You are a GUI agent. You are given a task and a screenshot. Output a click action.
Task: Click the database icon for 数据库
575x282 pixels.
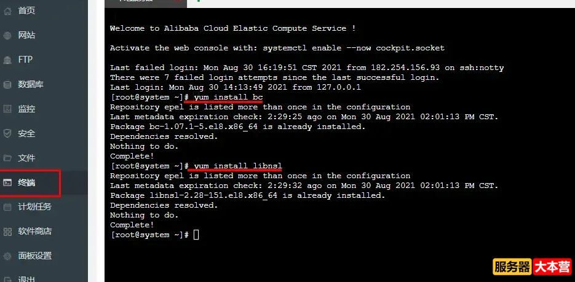(7, 85)
